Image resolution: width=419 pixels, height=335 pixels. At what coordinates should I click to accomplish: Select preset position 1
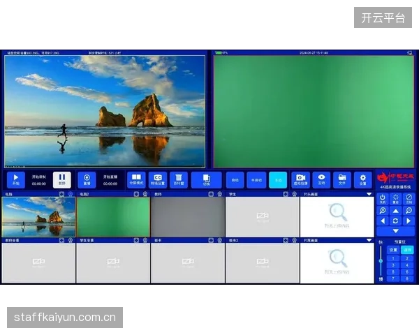point(393,258)
